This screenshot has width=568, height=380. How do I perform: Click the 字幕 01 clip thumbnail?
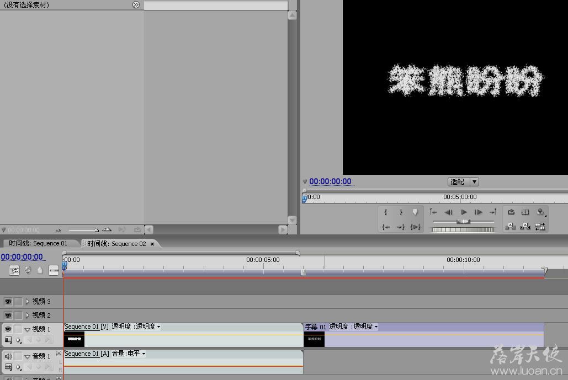(x=315, y=339)
